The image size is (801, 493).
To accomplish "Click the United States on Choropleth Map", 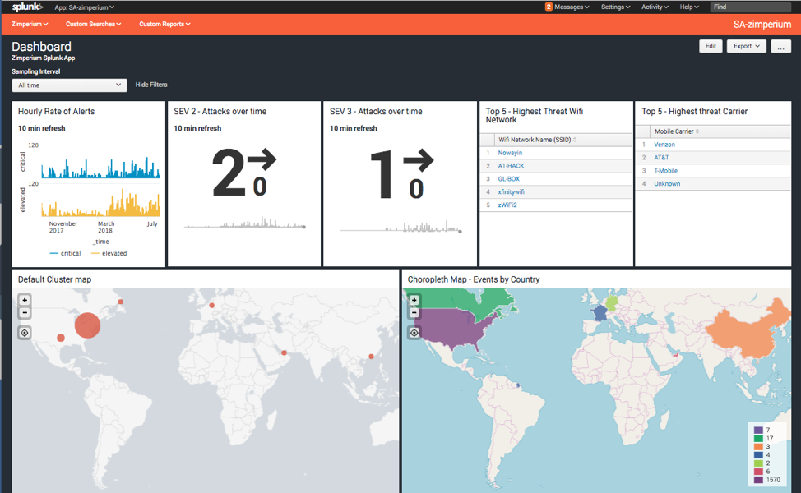I will 452,329.
